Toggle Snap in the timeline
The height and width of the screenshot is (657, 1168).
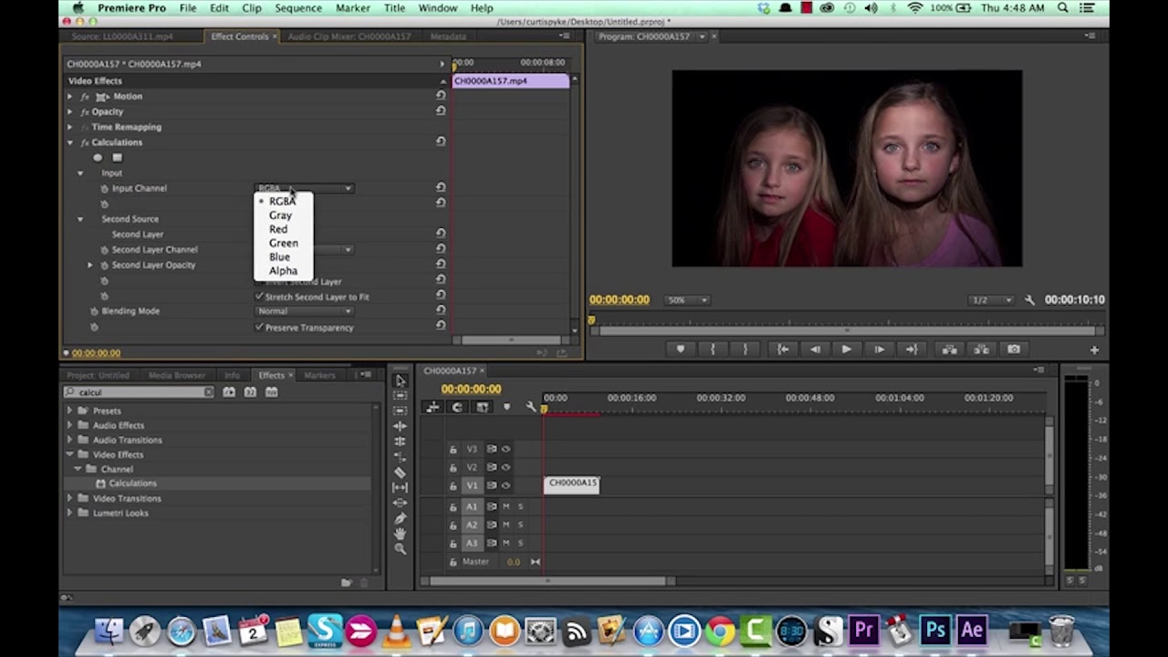point(457,407)
